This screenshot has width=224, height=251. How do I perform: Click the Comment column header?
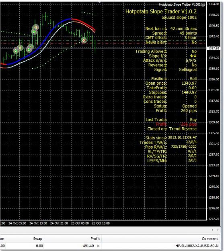coord(210,239)
